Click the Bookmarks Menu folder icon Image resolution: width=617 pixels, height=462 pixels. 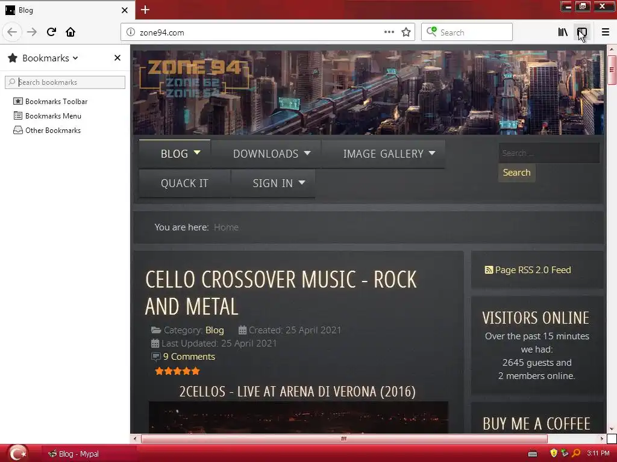[x=17, y=115]
